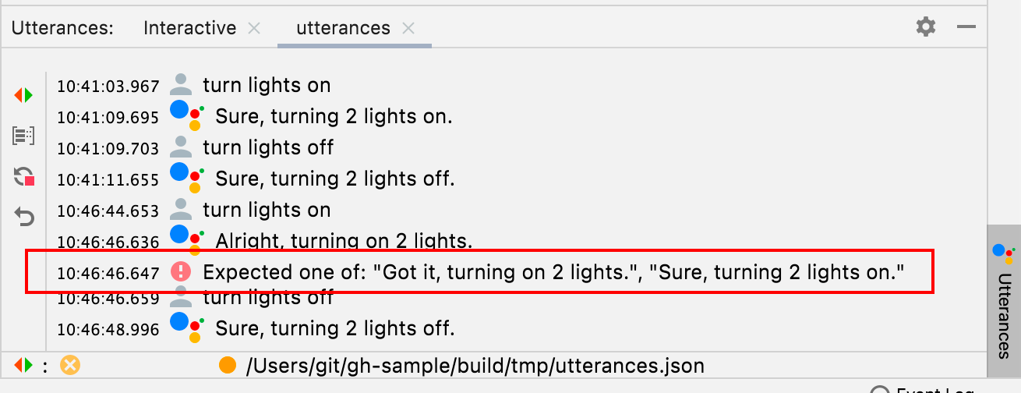This screenshot has width=1021, height=393.
Task: Click the refresh icon with the red square
Action: point(24,177)
